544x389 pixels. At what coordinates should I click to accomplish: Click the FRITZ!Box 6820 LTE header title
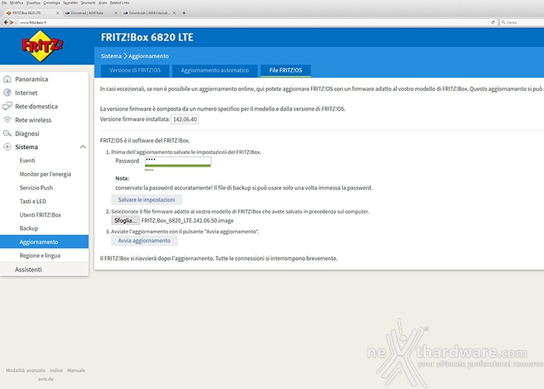coord(147,37)
